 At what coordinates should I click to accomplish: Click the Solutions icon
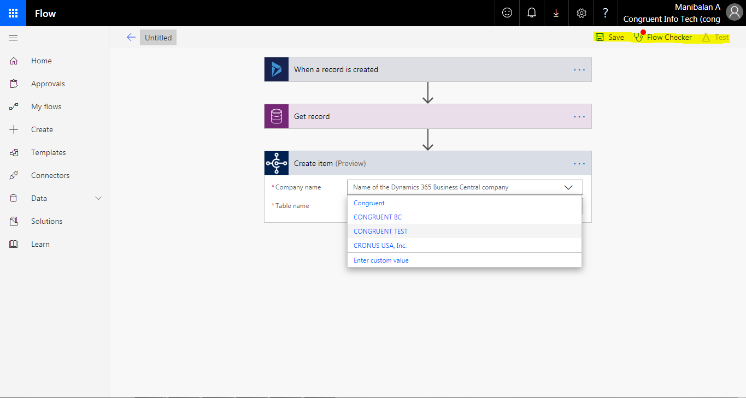pos(14,221)
